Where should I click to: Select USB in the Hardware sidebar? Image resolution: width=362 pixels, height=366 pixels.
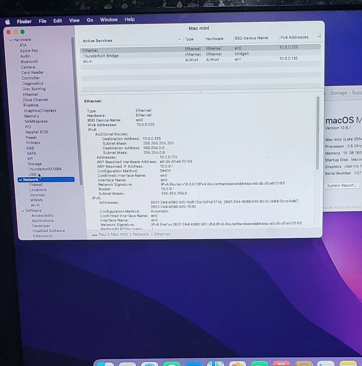pyautogui.click(x=32, y=174)
